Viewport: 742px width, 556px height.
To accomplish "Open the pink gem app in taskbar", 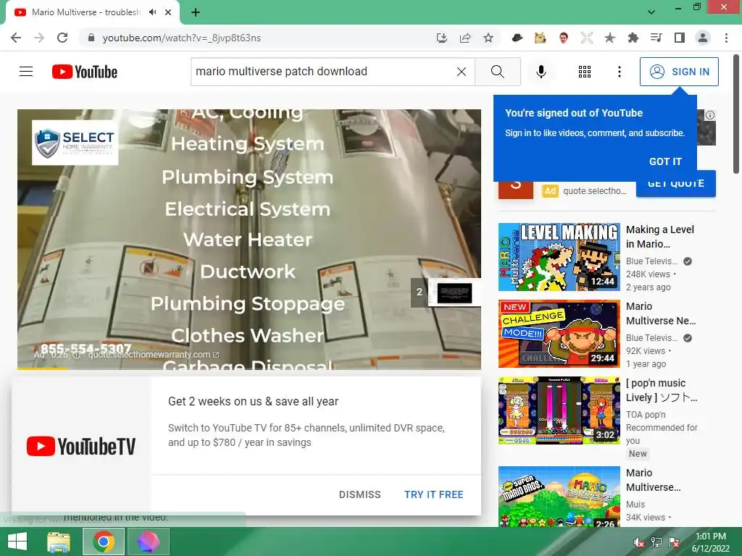I will click(148, 542).
